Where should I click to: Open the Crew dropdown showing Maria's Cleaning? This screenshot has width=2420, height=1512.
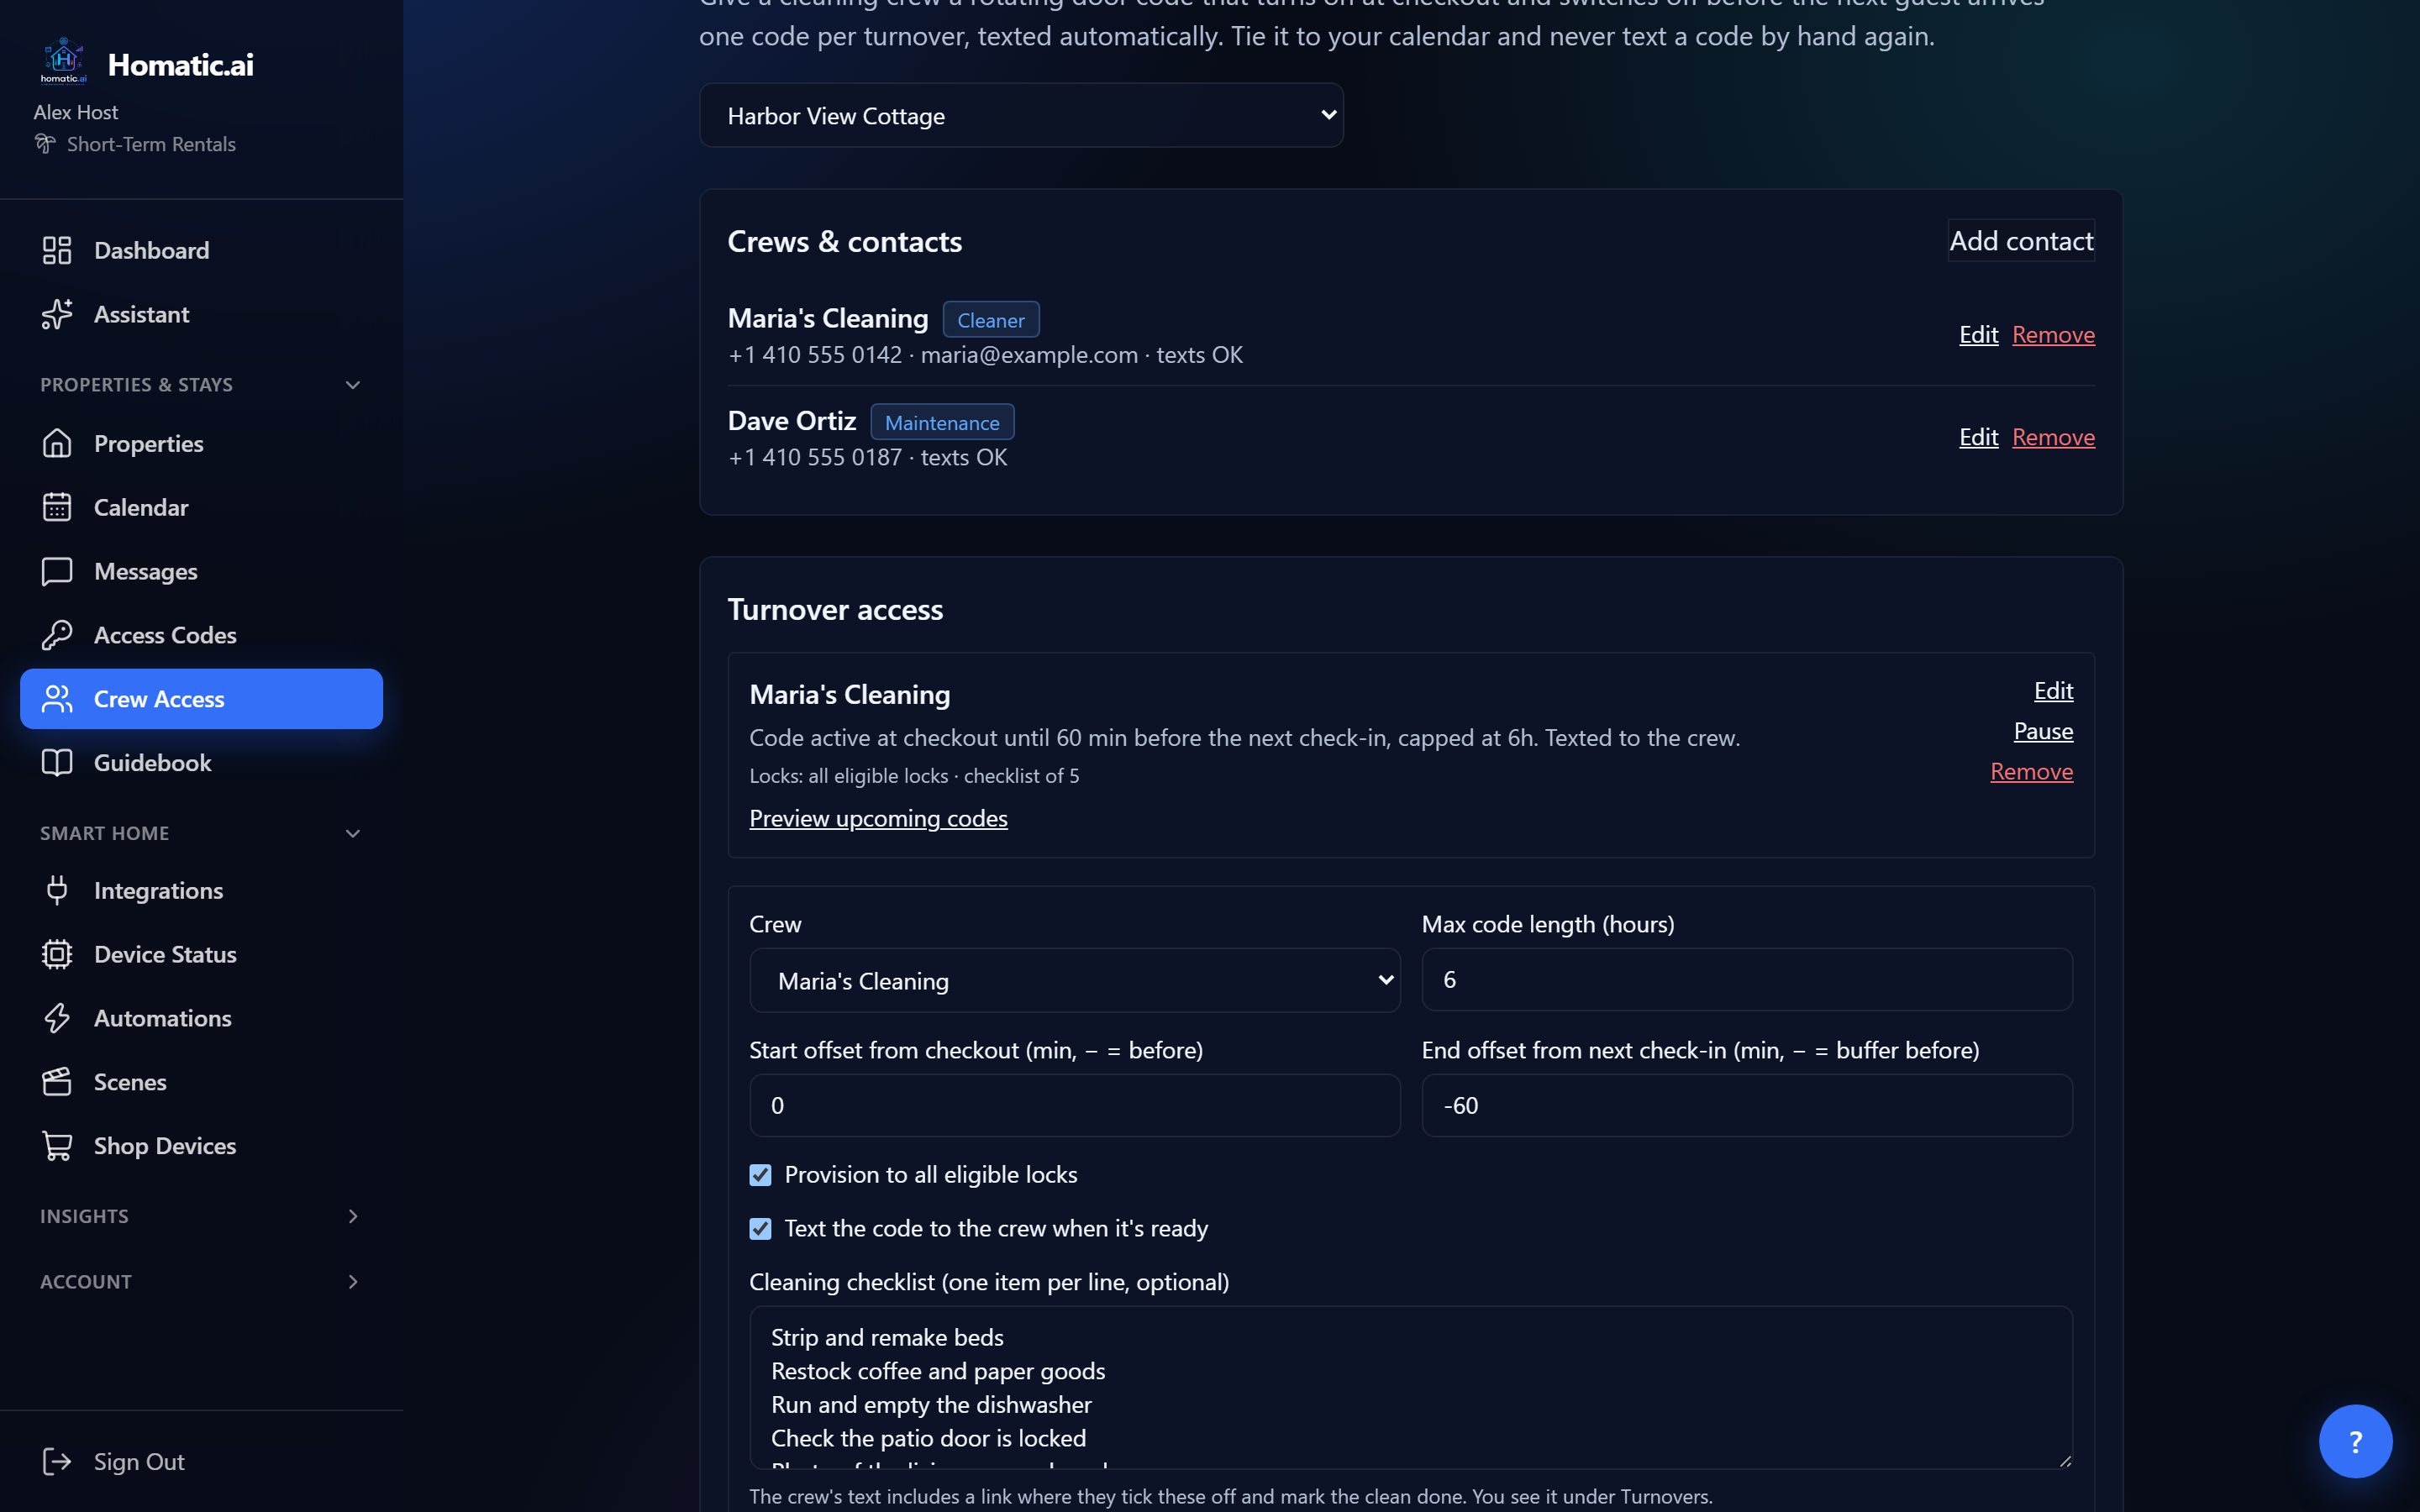pyautogui.click(x=1075, y=980)
